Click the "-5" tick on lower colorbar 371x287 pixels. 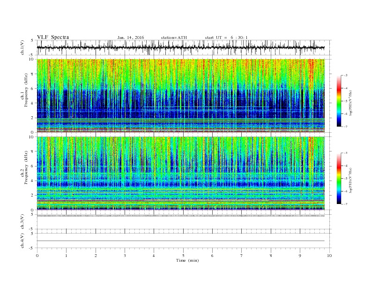pyautogui.click(x=346, y=179)
